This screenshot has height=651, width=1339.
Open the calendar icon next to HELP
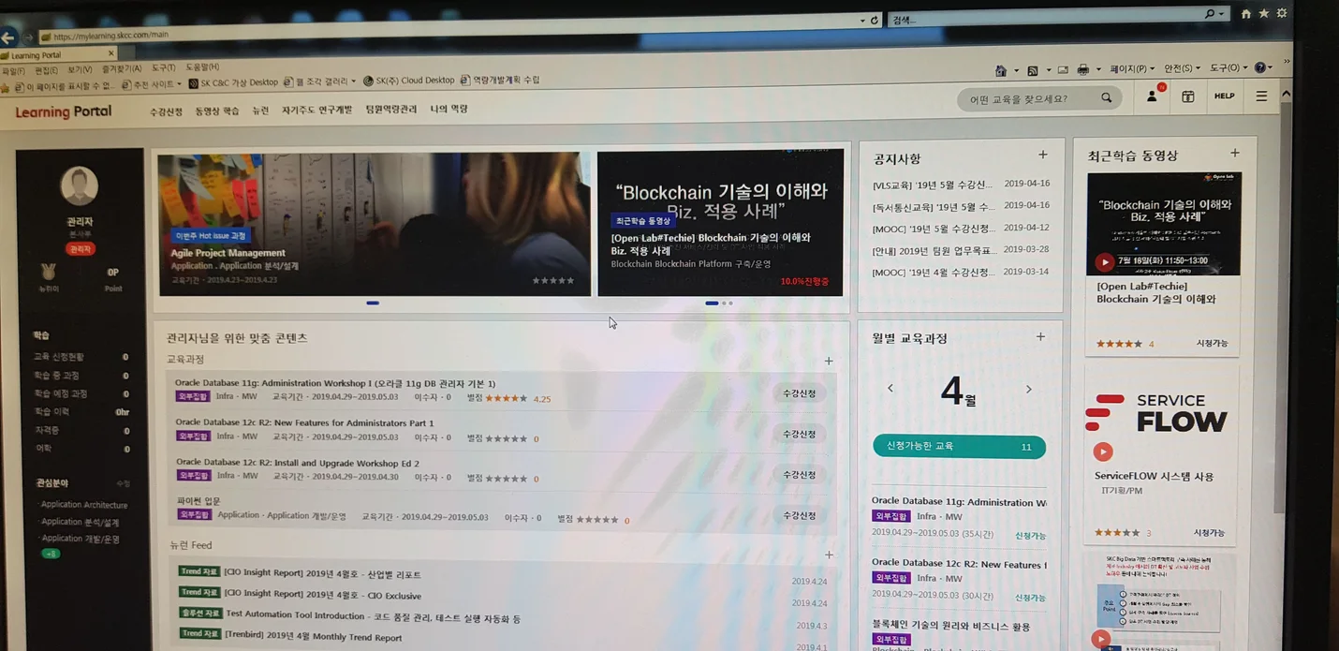(x=1187, y=96)
